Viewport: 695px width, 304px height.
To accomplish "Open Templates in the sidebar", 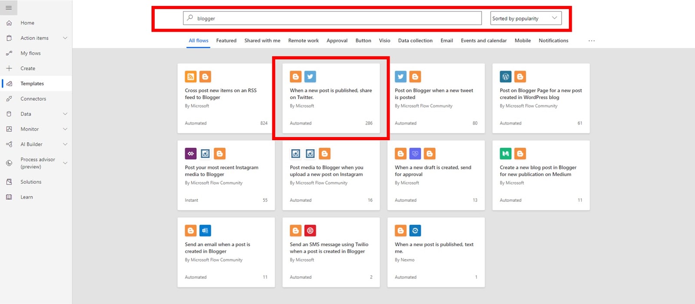I will (36, 84).
